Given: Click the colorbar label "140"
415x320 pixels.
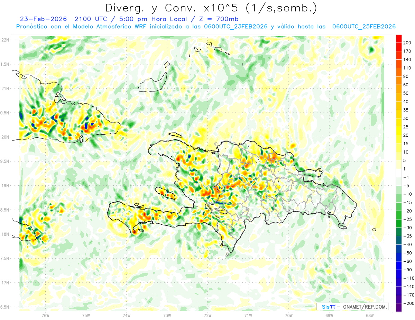Looking at the screenshot, I should tap(408, 60).
